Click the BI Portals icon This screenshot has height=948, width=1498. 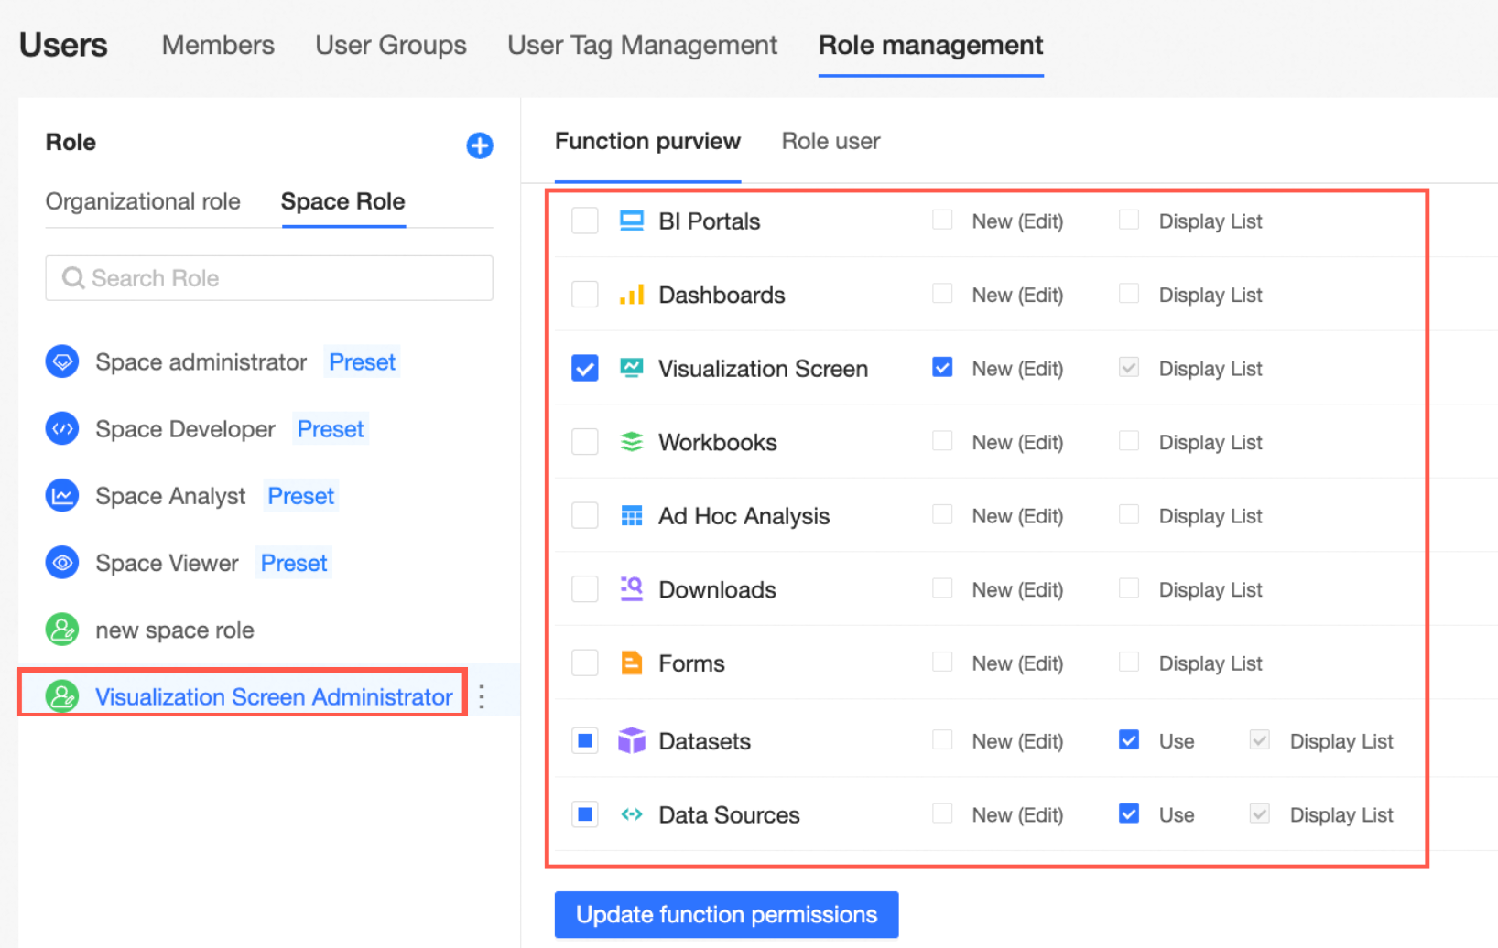click(x=632, y=221)
